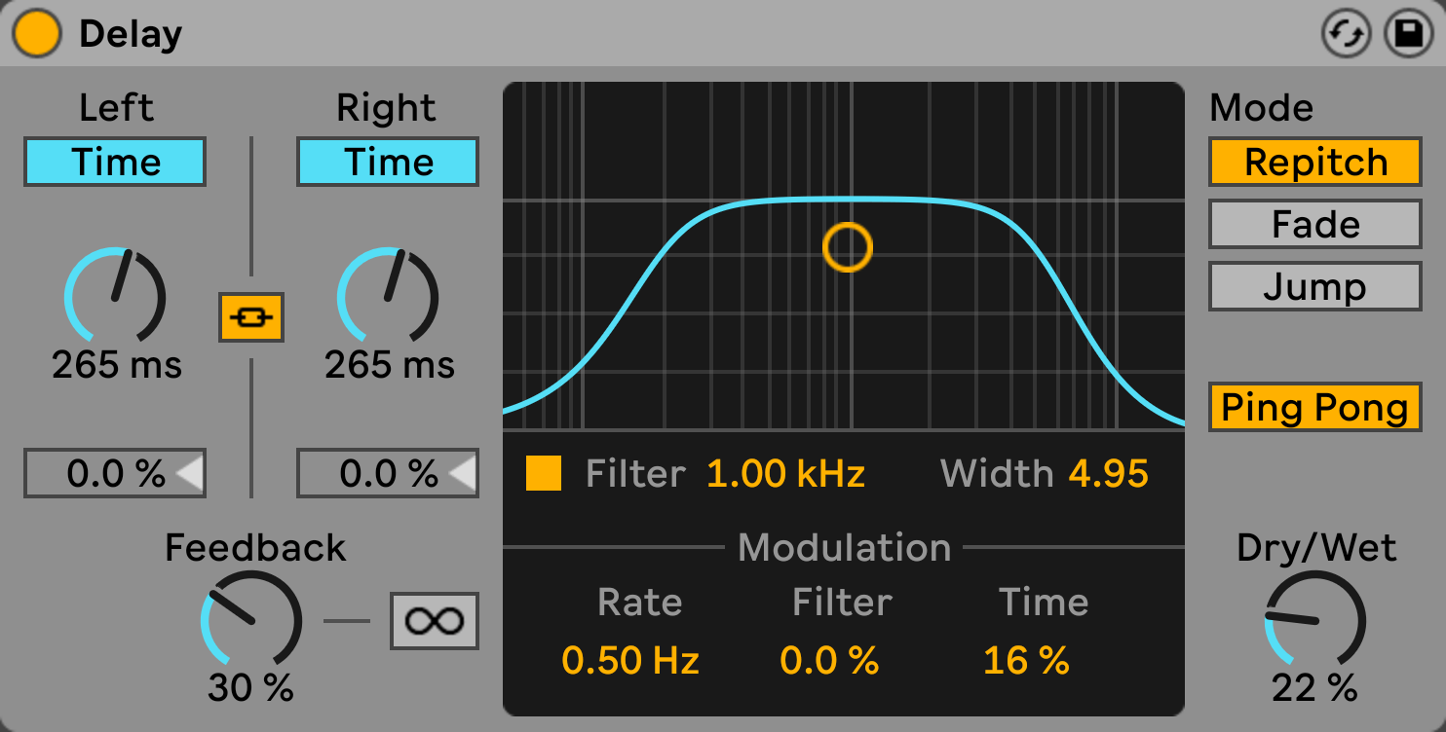
Task: Select Fade delay mode
Action: pyautogui.click(x=1314, y=225)
